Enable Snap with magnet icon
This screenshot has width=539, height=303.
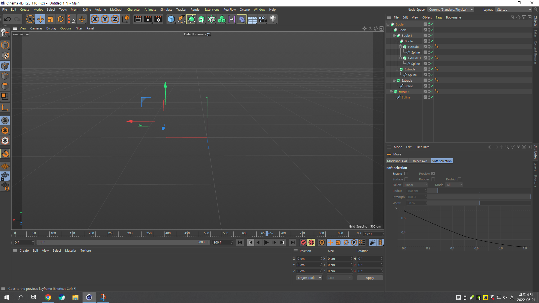coord(5,153)
